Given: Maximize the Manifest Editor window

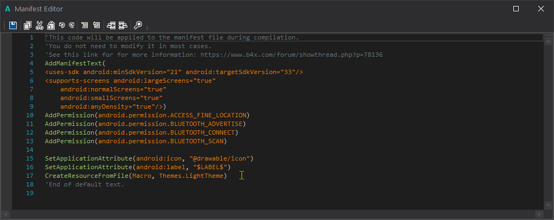Looking at the screenshot, I should pos(516,9).
